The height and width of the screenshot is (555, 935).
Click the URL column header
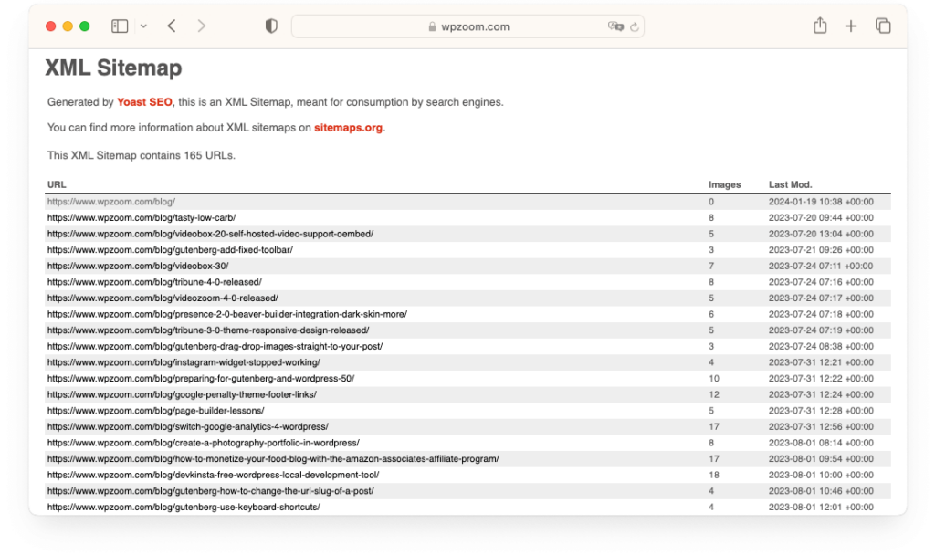click(57, 184)
